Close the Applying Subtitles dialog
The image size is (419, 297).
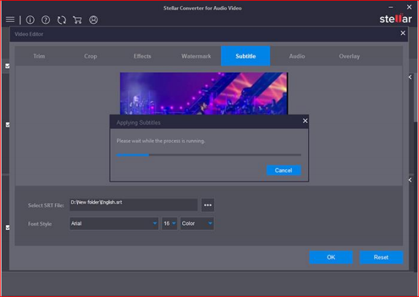305,121
